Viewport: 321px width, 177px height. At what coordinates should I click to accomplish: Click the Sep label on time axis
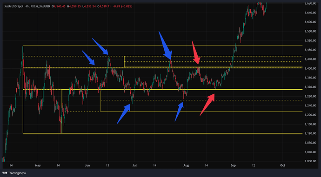click(x=233, y=165)
